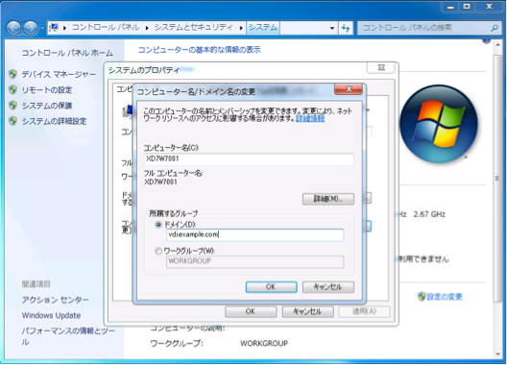The height and width of the screenshot is (365, 507).
Task: Click the コントロール パネル breadcrumb
Action: 106,28
